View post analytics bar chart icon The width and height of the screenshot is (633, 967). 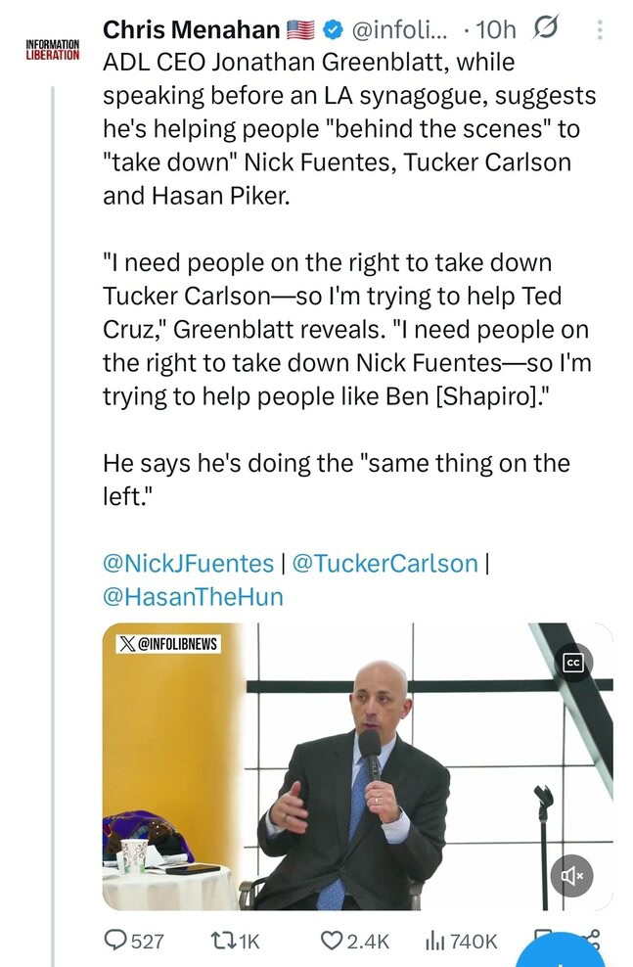tap(436, 941)
